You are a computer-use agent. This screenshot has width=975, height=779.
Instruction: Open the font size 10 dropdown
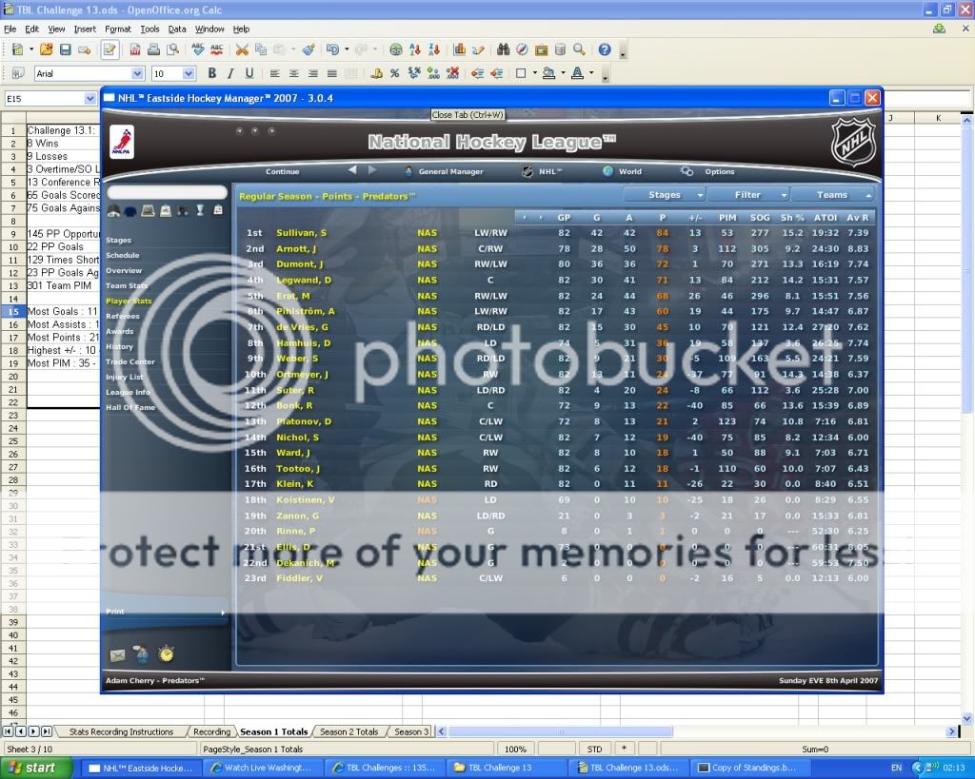189,73
